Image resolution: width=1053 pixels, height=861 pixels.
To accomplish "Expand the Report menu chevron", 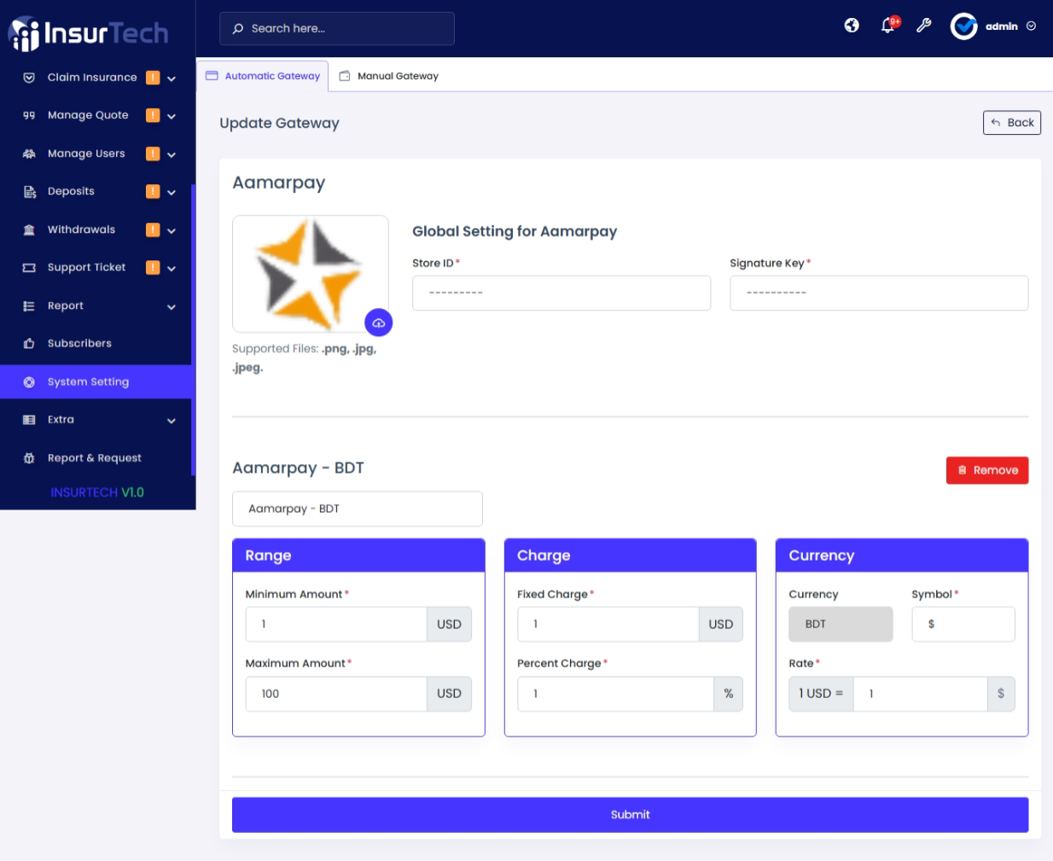I will [x=172, y=307].
